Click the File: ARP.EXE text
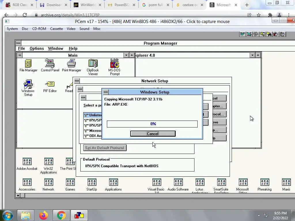Viewport: 295px width, 221px height. tap(116, 104)
